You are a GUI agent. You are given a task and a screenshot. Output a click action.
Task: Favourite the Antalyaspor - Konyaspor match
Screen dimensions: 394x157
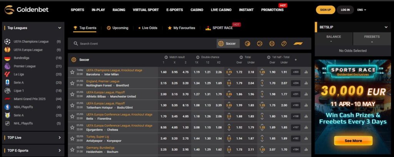coord(72,139)
